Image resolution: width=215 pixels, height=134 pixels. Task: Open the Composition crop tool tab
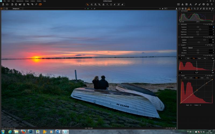click(195, 9)
